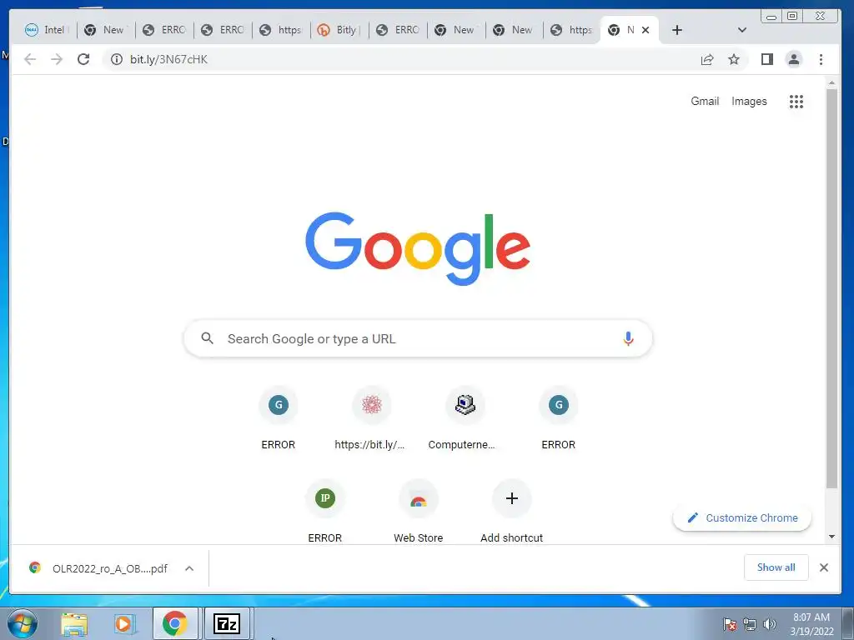854x640 pixels.
Task: Open the ERROR shortcut with IP icon
Action: [x=325, y=512]
